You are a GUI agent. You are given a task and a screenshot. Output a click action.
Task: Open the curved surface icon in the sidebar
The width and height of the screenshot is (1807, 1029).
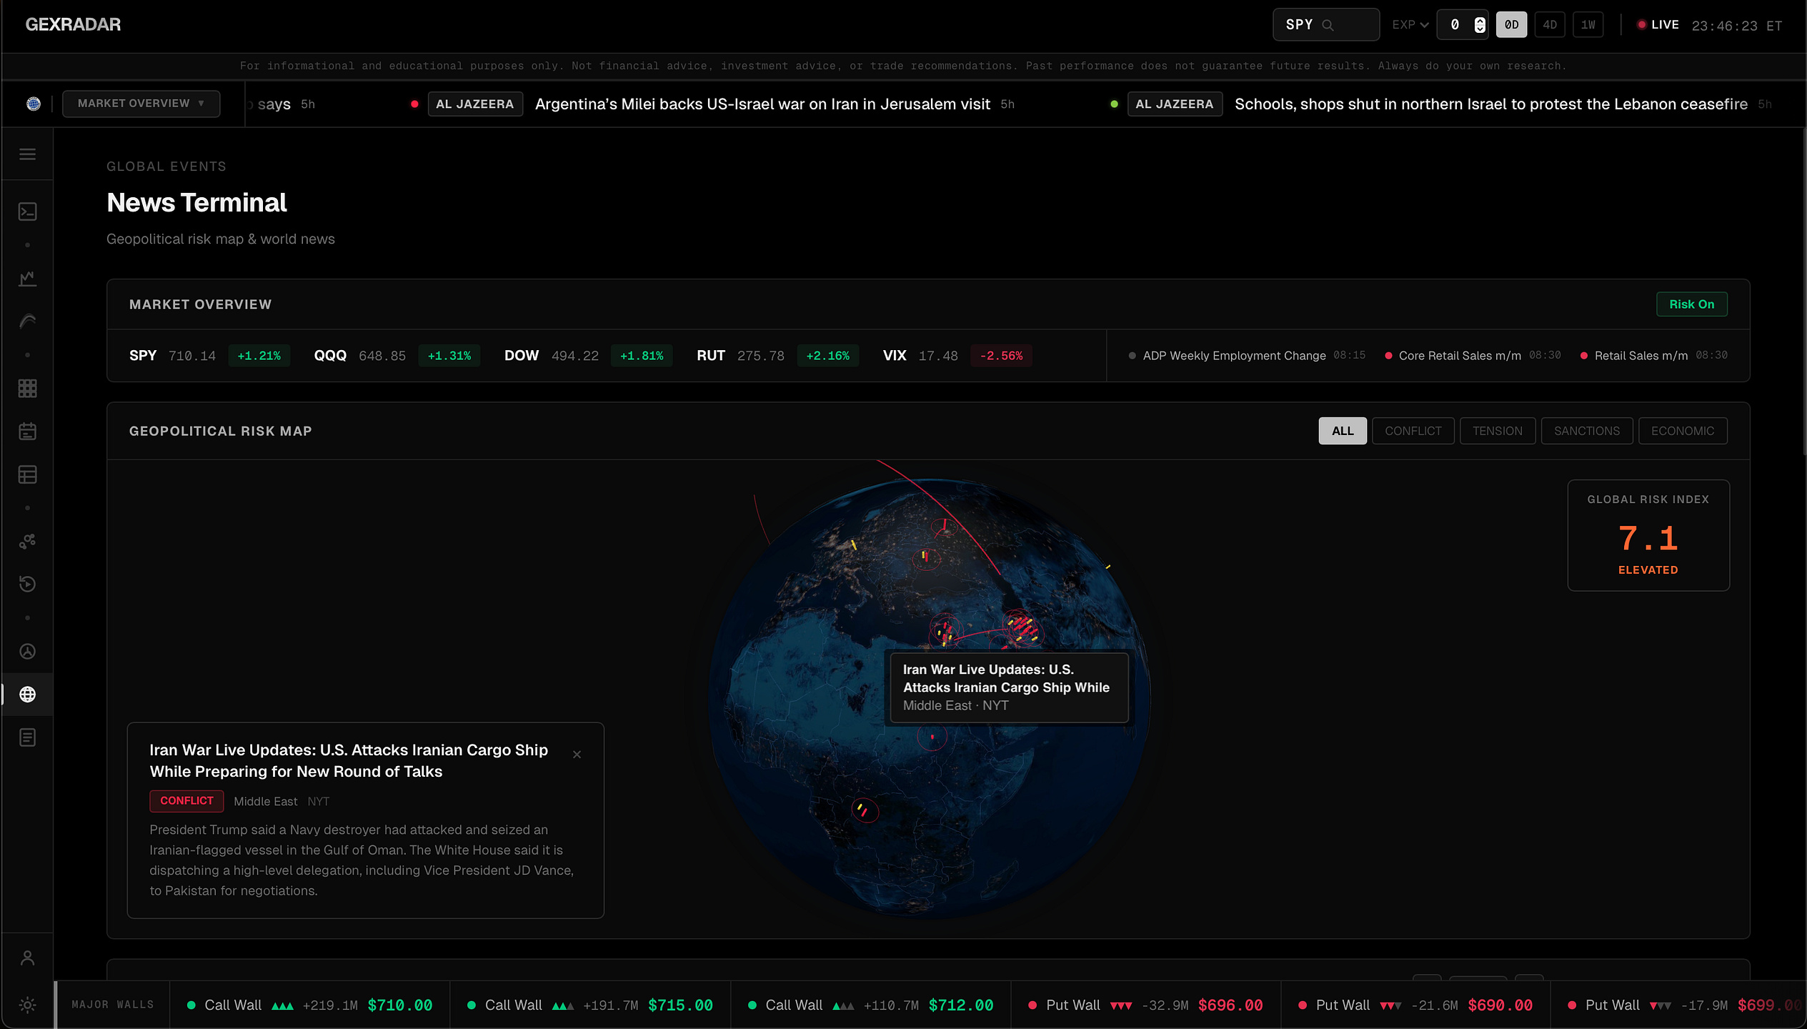(x=27, y=322)
